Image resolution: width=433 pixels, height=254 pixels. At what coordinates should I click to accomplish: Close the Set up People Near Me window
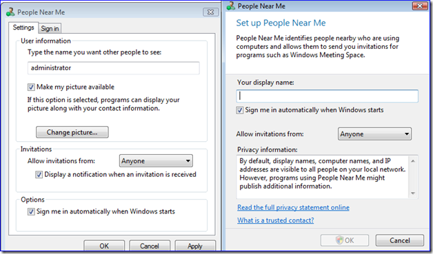(x=420, y=6)
